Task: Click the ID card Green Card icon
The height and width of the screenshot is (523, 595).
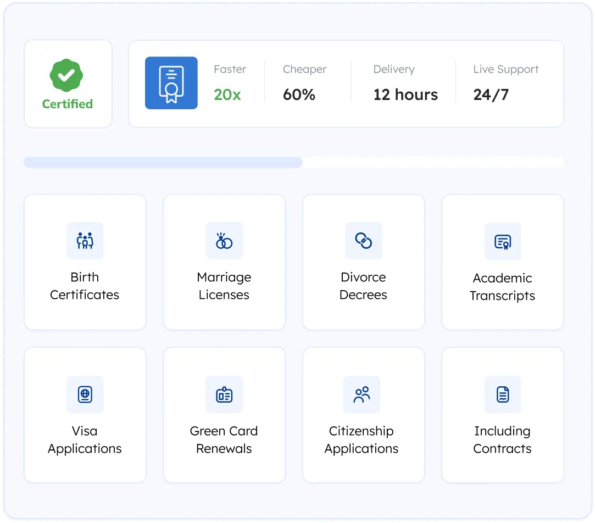Action: [224, 394]
